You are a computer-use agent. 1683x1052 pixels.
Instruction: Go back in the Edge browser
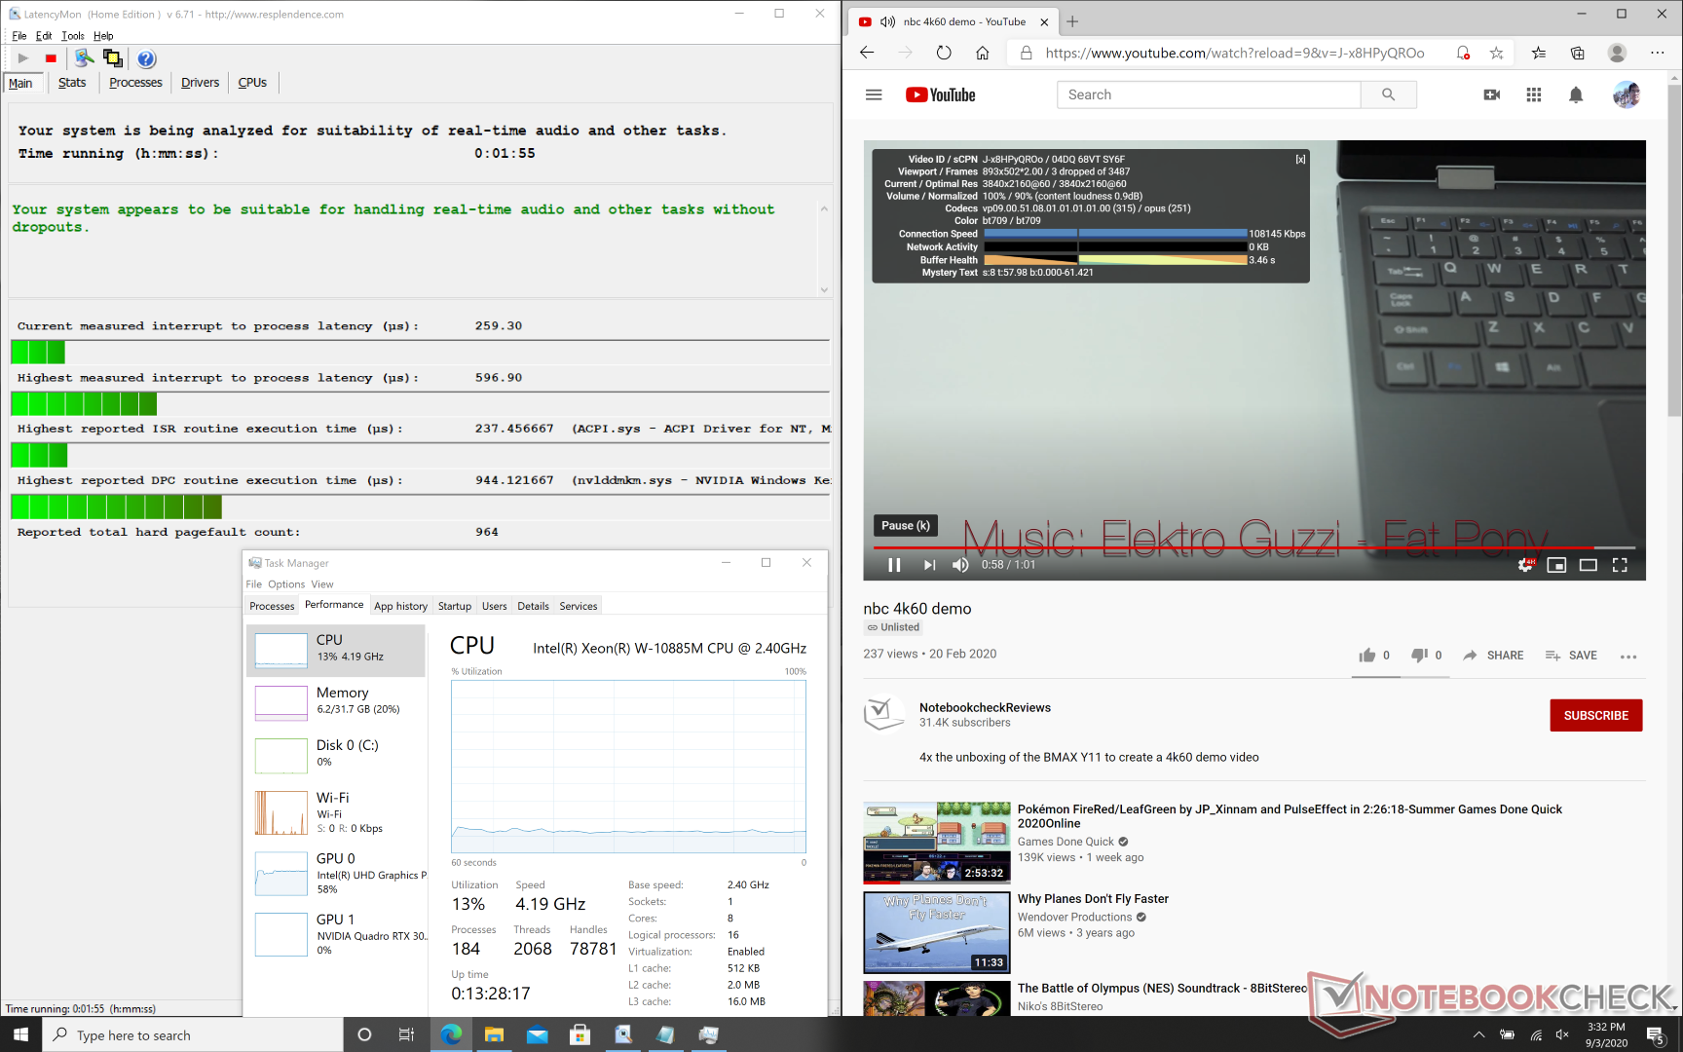(867, 53)
